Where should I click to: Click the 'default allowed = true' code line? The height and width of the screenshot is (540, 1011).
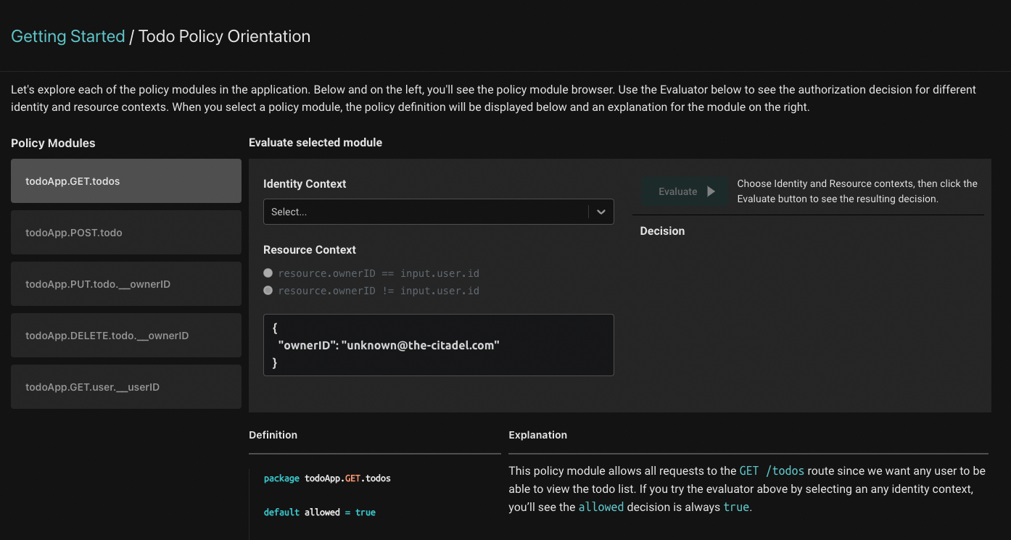[319, 512]
